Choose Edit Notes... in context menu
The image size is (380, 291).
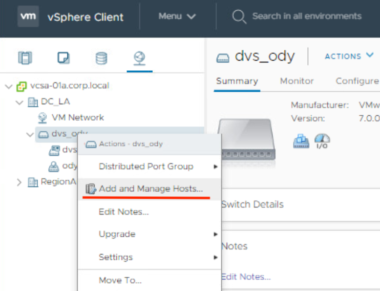149,211
